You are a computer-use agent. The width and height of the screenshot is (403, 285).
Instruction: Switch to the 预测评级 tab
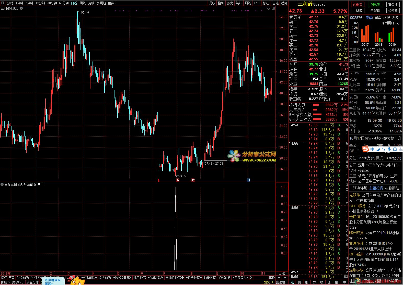[360, 188]
